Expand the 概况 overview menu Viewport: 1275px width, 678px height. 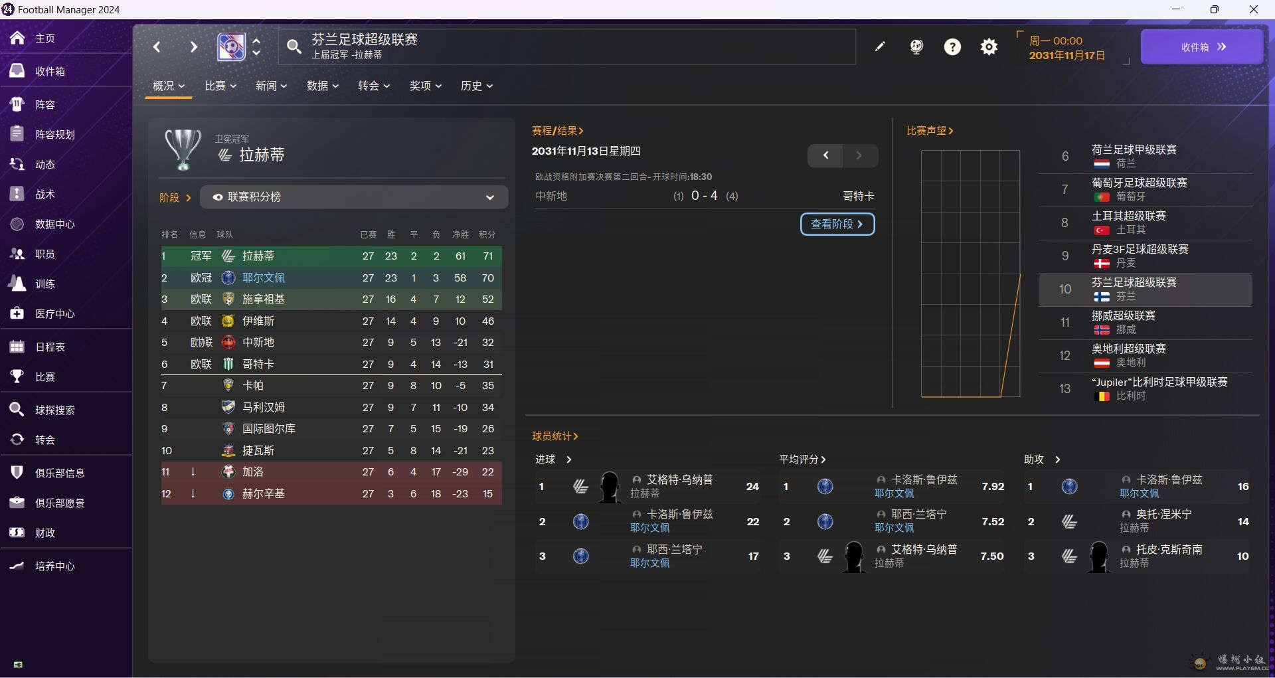(169, 86)
